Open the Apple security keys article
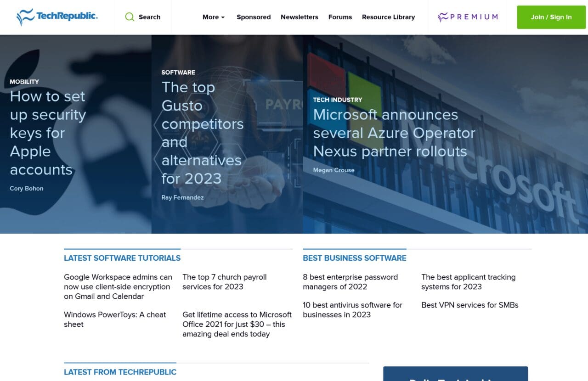The height and width of the screenshot is (381, 588). coord(48,133)
